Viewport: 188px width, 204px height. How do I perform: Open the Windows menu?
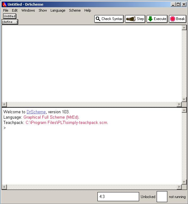pyautogui.click(x=28, y=10)
